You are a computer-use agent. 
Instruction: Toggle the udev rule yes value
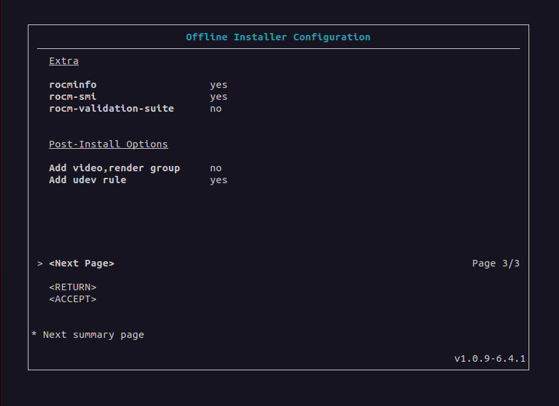pyautogui.click(x=219, y=180)
